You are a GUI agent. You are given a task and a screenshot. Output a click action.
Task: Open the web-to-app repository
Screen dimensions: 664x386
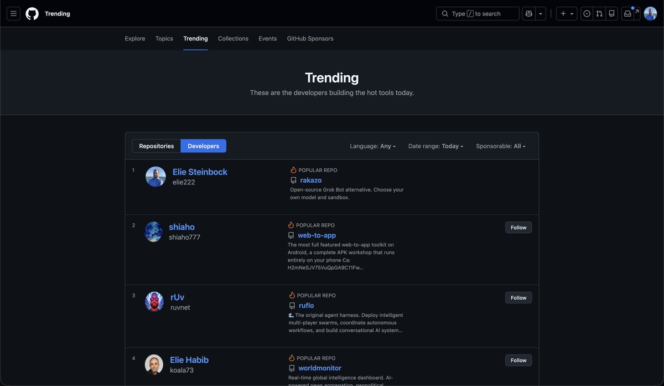click(317, 235)
